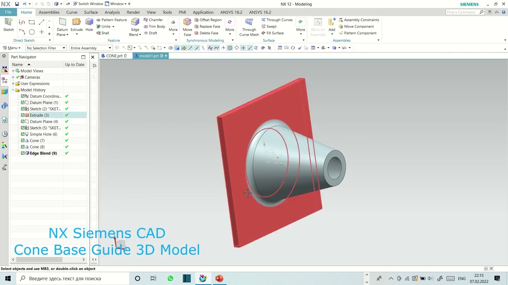Select Assembly Constraints
This screenshot has height=285, width=508.
click(x=359, y=20)
